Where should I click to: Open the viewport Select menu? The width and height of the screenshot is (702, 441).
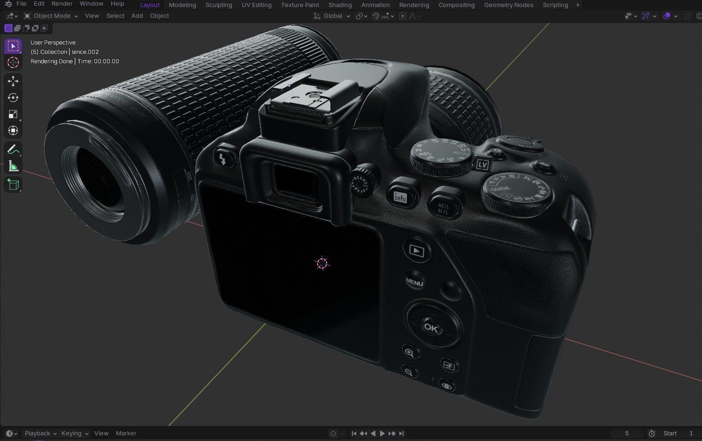[115, 16]
